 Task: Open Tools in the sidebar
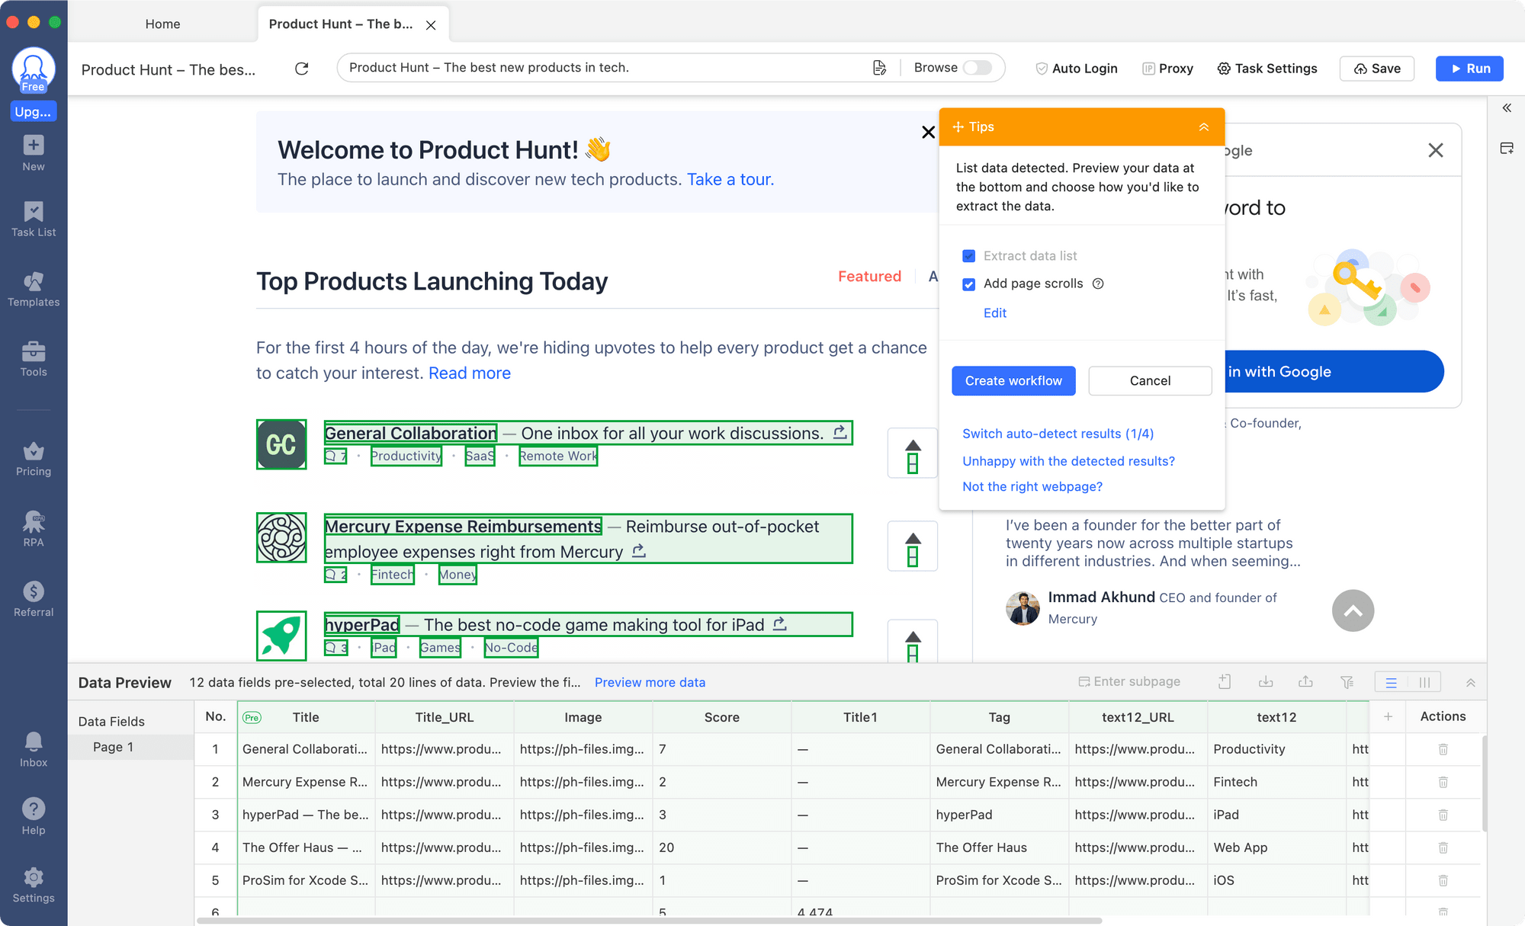(x=34, y=359)
